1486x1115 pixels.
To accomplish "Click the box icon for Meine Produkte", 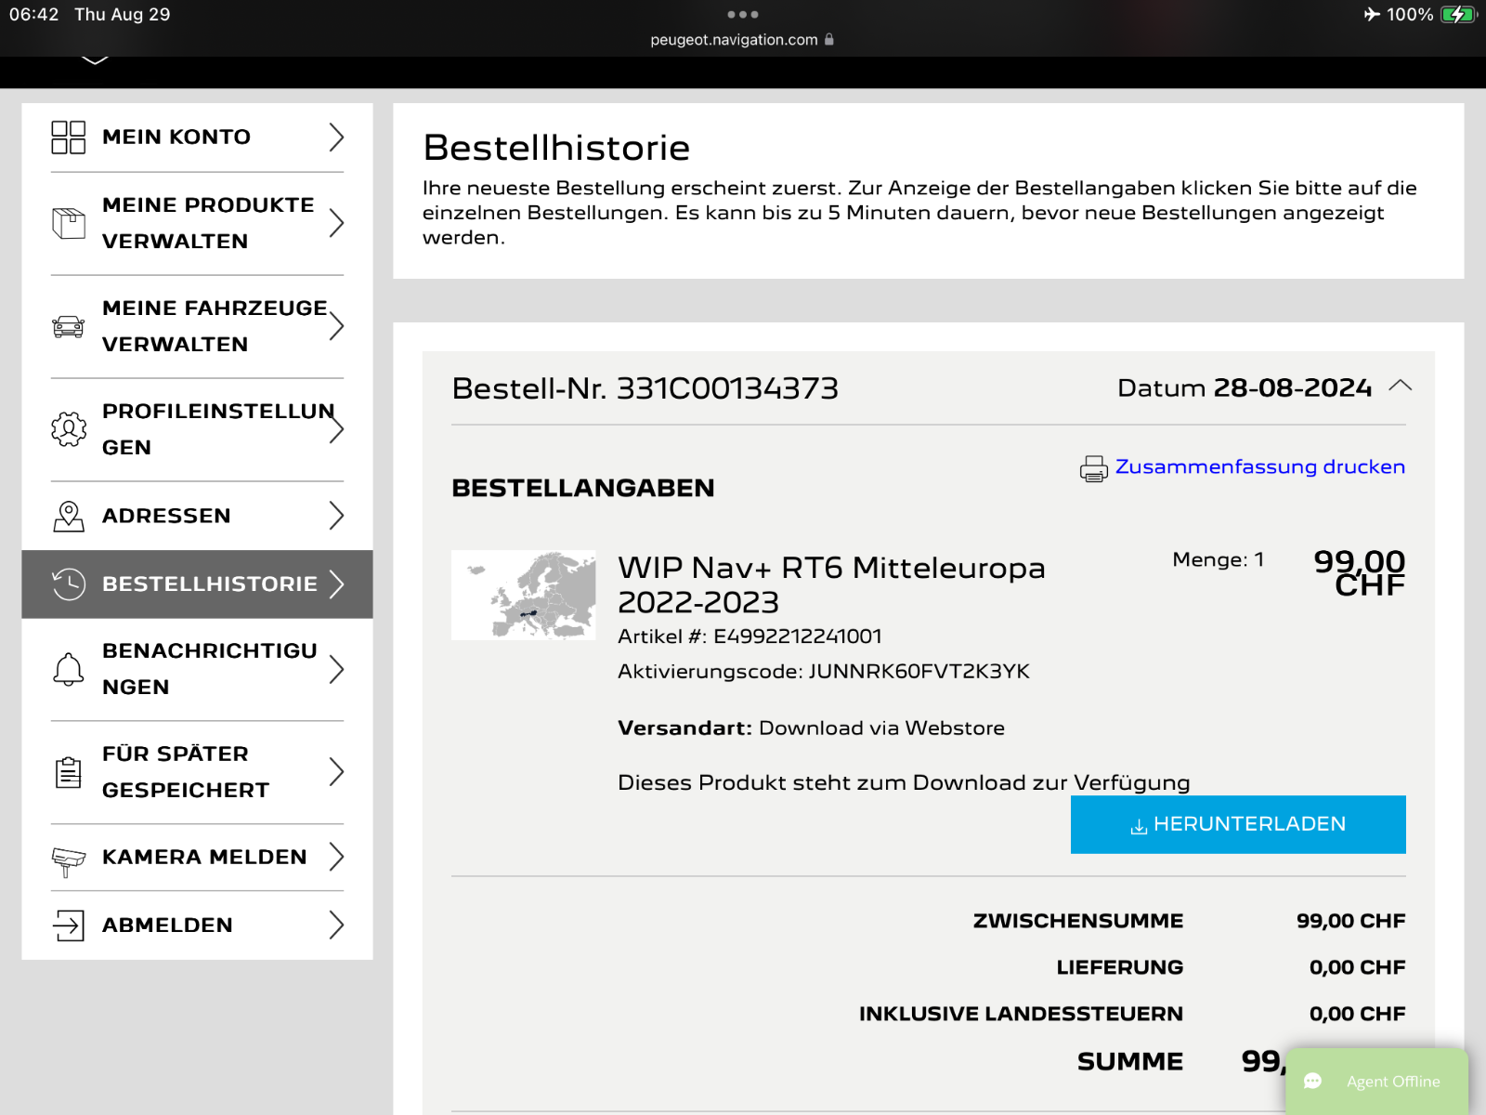I will (x=69, y=223).
